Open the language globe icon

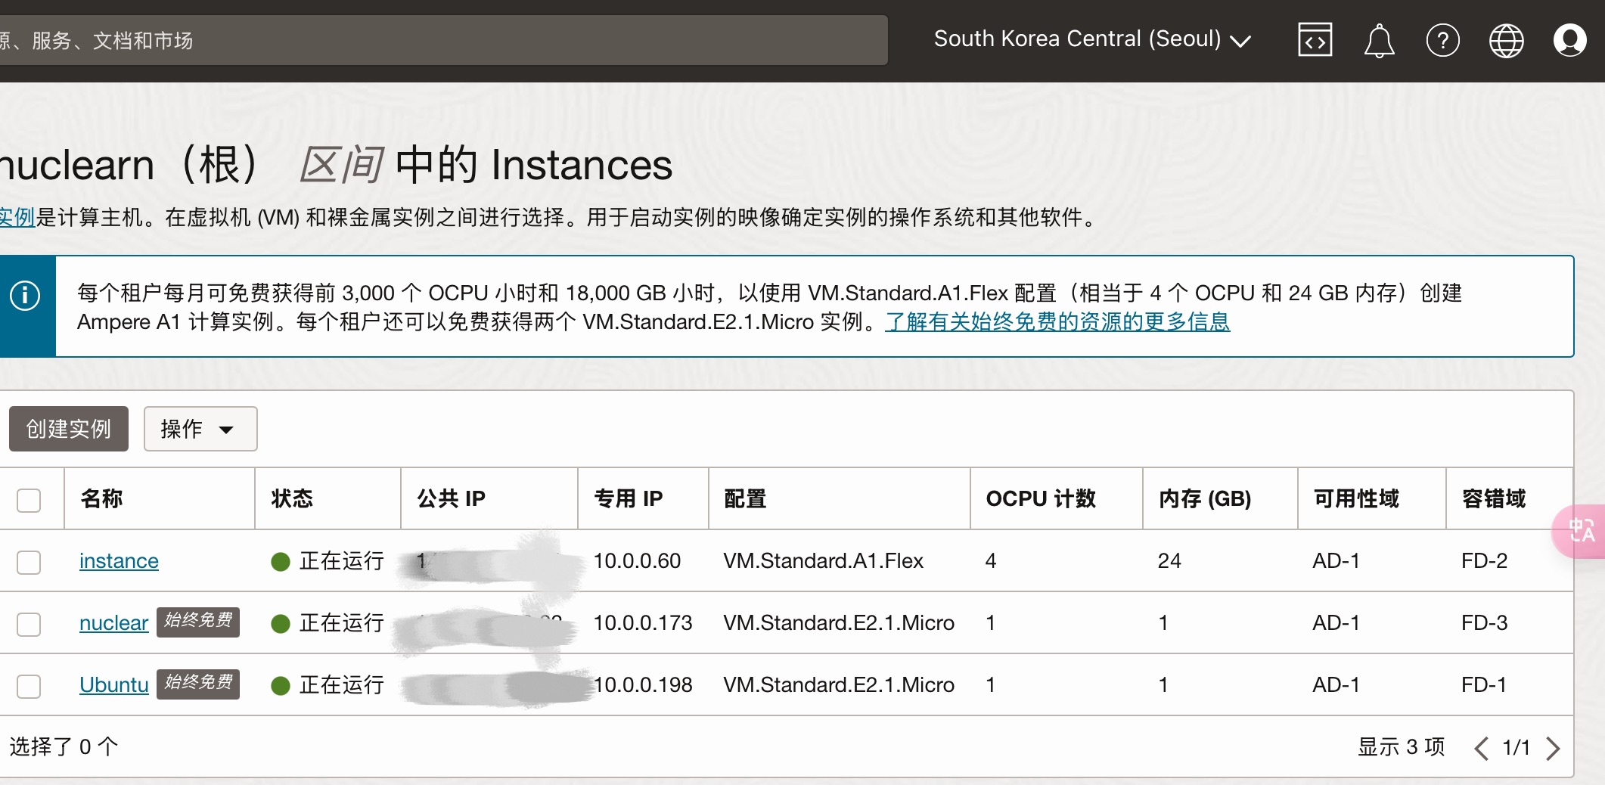coord(1506,40)
